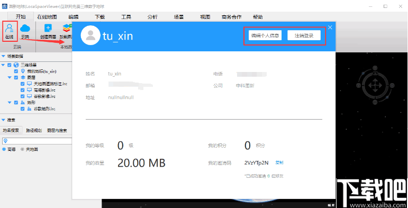The height and width of the screenshot is (208, 408).
Task: Click the placemark pin icon of 我的地标(tu_xin)
Action: [23, 71]
